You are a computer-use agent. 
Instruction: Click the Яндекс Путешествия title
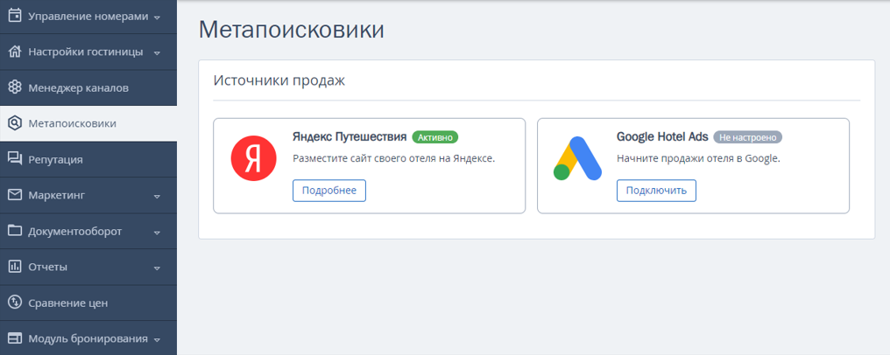tap(350, 137)
